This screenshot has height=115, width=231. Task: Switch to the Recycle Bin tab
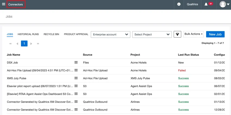pos(51,34)
